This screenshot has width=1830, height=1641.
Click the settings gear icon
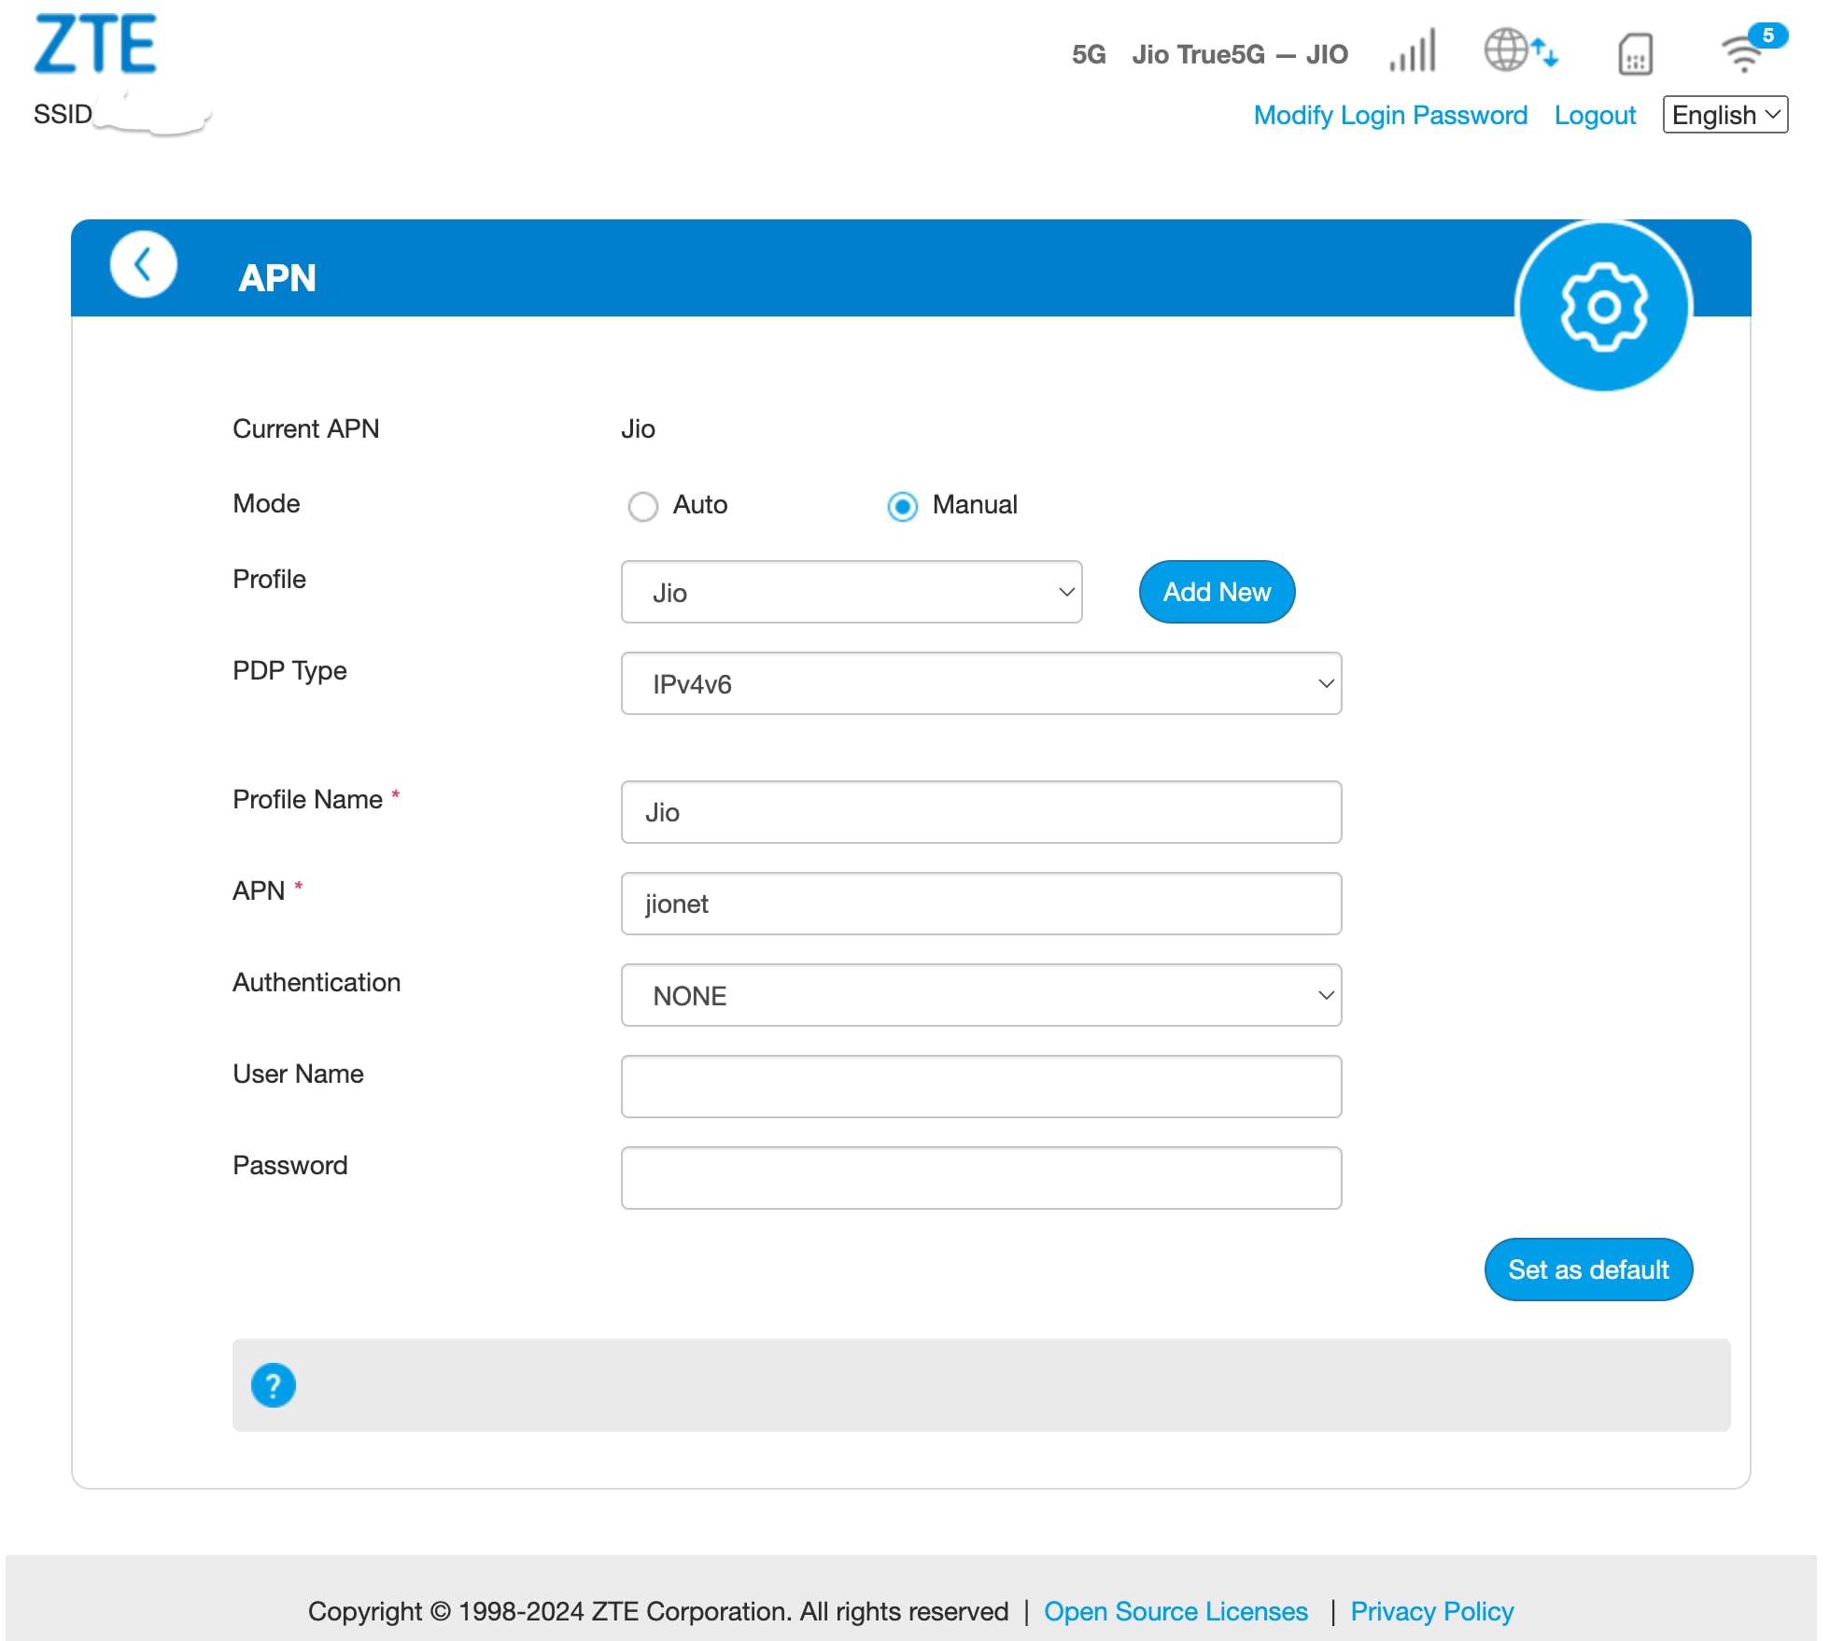[x=1603, y=306]
